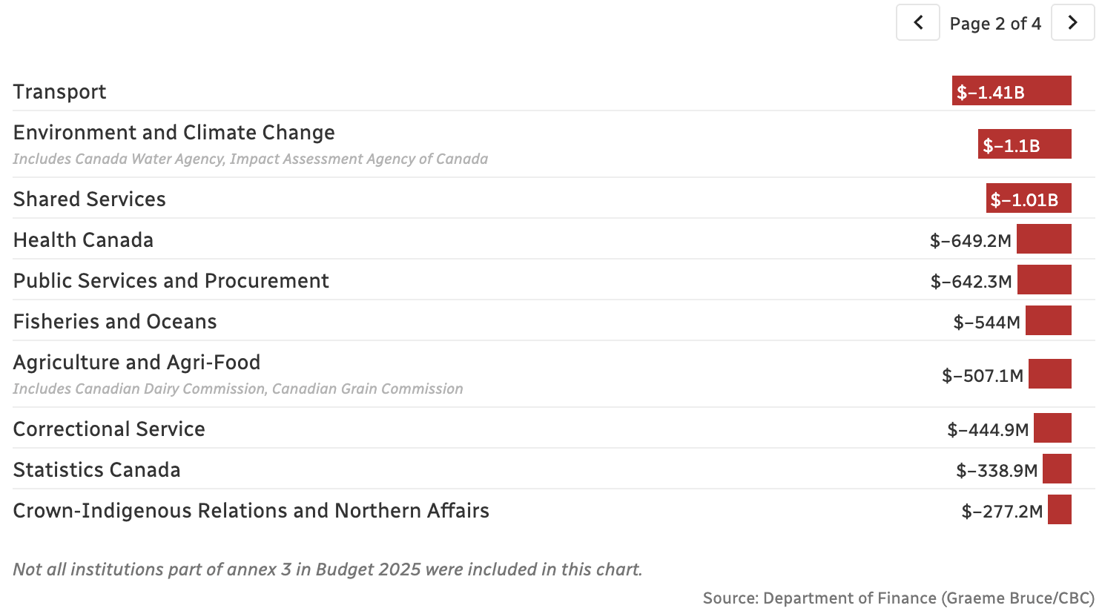Click the Transport $-1.41B bar

coord(1012,91)
